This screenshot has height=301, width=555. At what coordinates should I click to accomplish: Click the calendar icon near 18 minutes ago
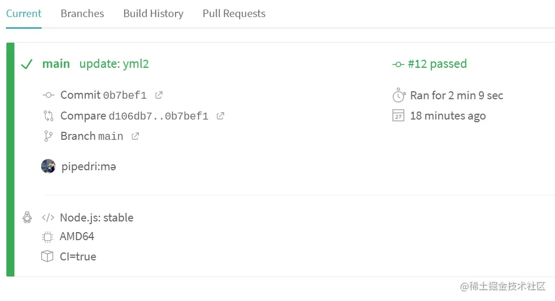[398, 116]
